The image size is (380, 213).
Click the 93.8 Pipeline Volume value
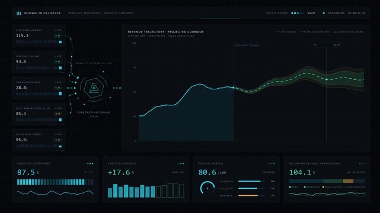[x=21, y=62]
